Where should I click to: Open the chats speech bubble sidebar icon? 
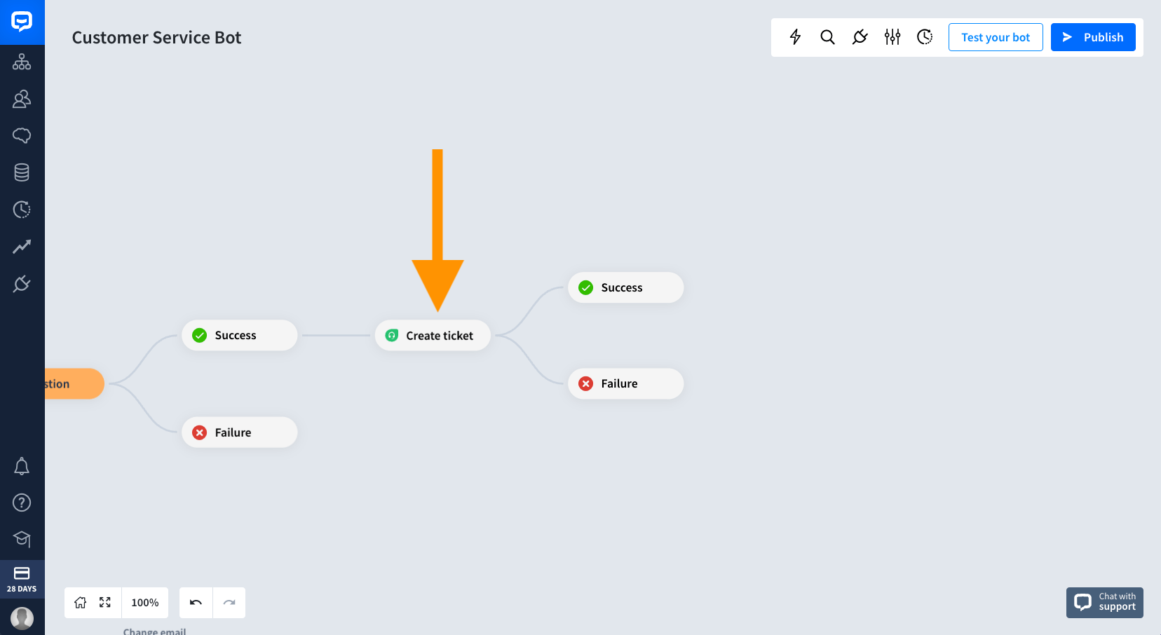22,135
